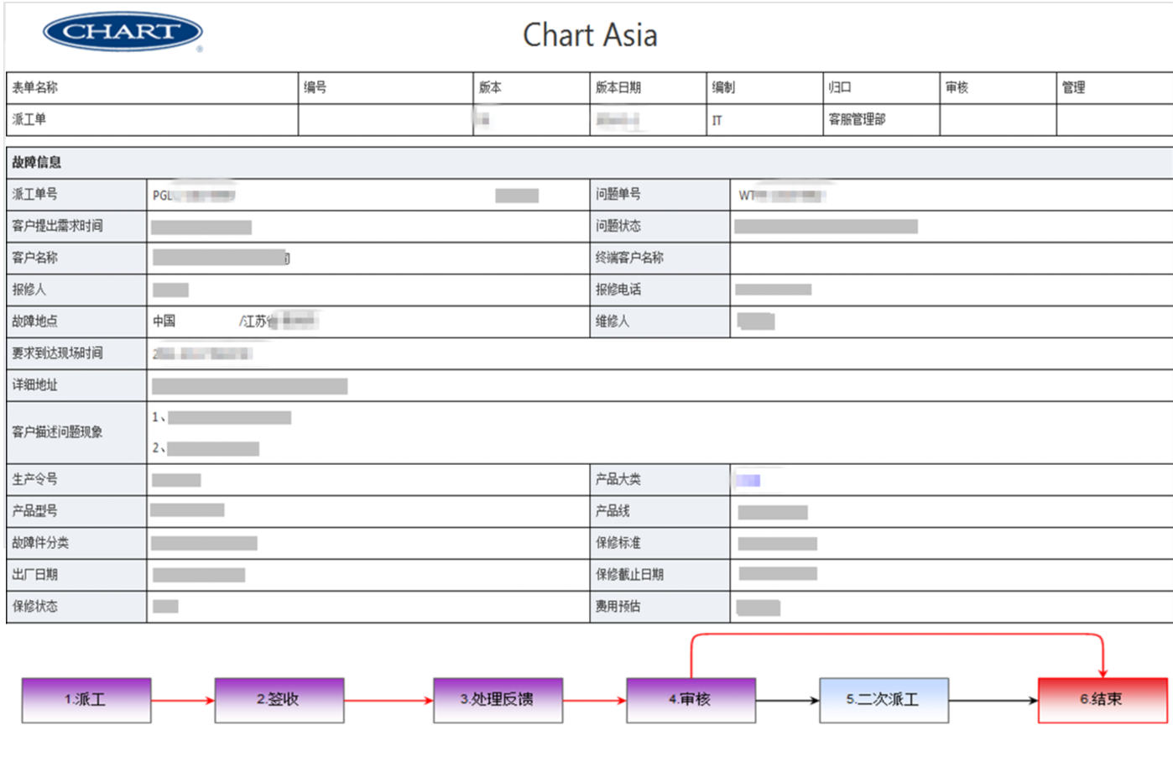Click the 保修截止日期 label
Viewport: 1173px width, 757px height.
point(629,576)
